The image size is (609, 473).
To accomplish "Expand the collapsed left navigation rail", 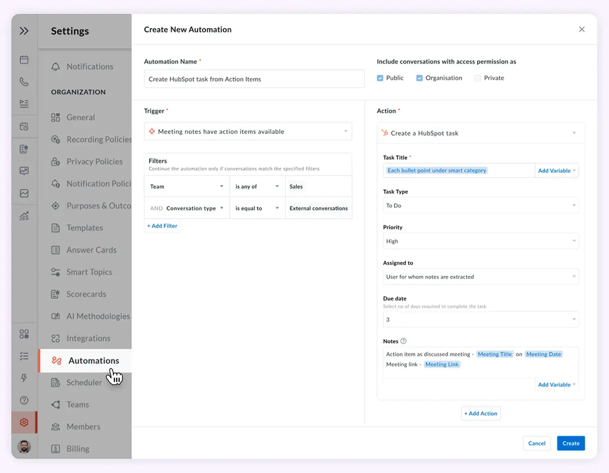I will click(x=24, y=31).
